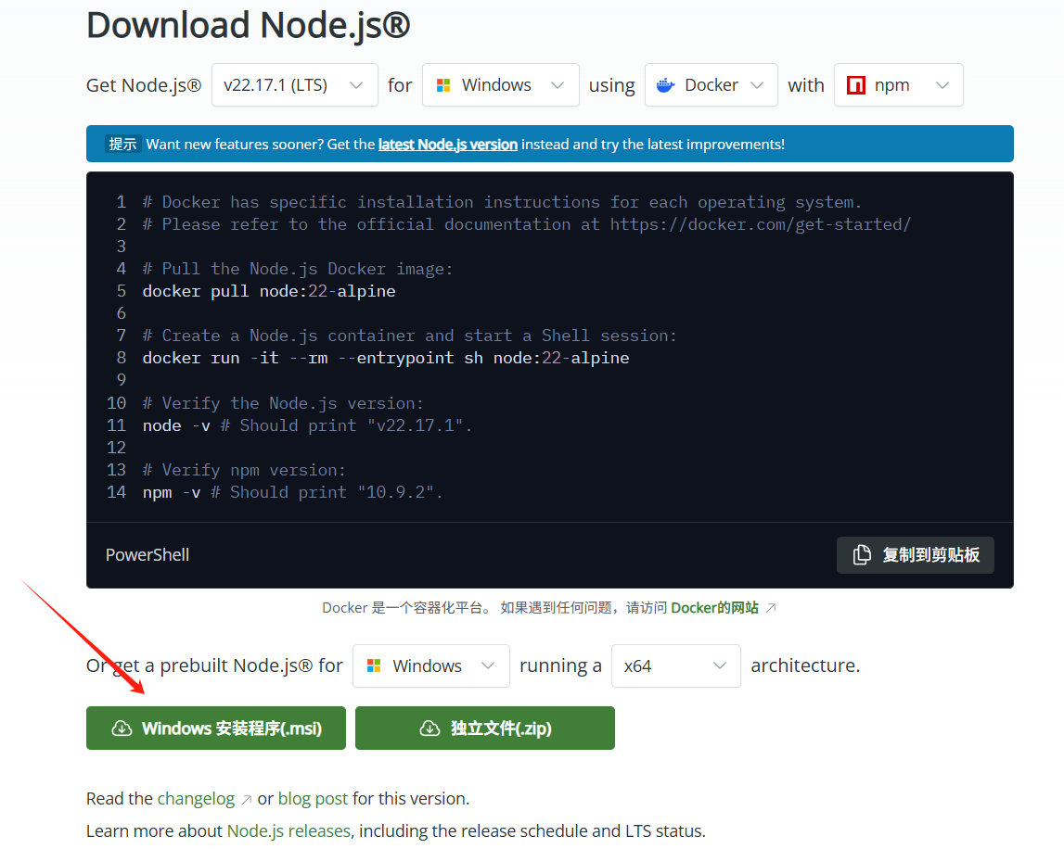This screenshot has width=1064, height=849.
Task: Download the Windows 安装程序(.msi) installer
Action: (x=216, y=729)
